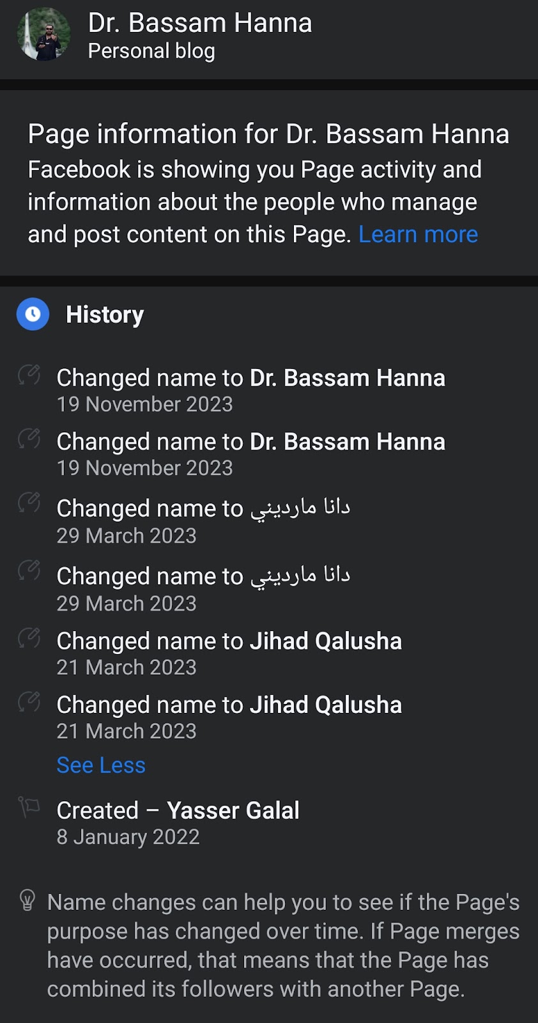Click edit icon beside second Dr. Bassam Hanna change
Screen dimensions: 538x1023
[x=29, y=439]
